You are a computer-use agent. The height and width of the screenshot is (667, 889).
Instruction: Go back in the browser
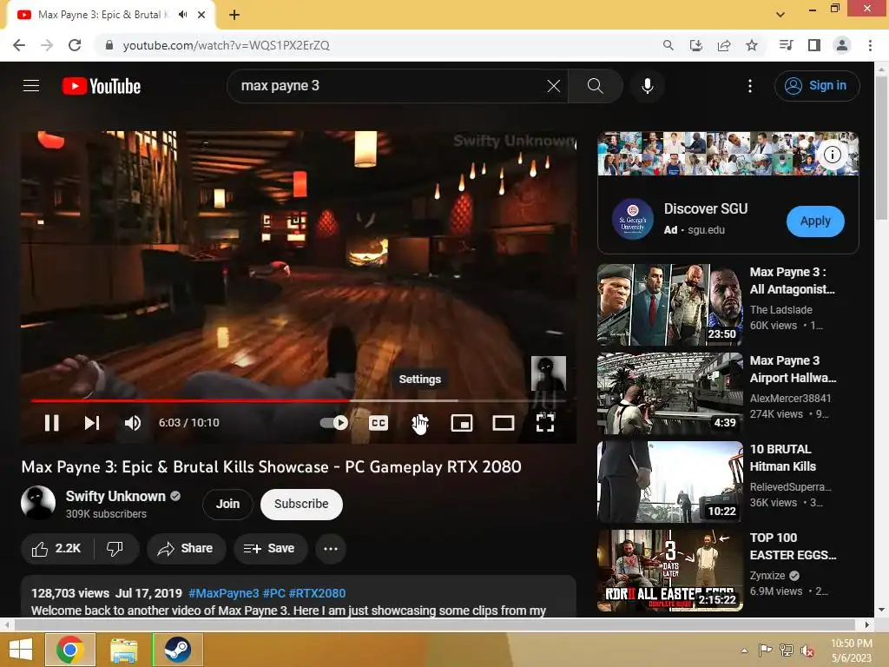pyautogui.click(x=19, y=45)
